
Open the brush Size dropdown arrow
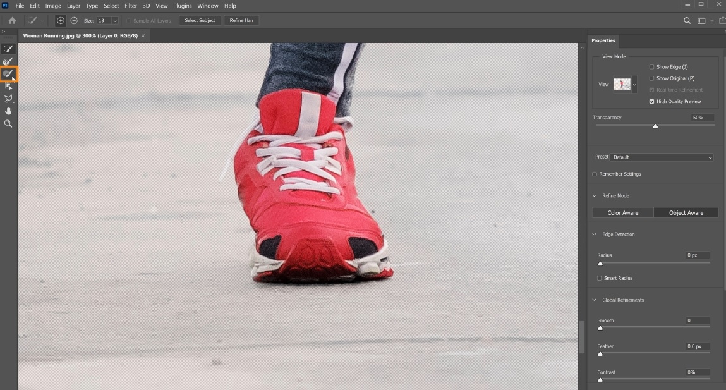pos(115,21)
